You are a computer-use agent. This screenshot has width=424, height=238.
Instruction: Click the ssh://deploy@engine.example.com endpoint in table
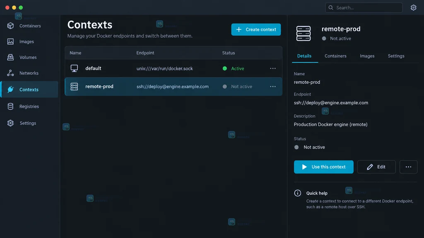click(173, 87)
